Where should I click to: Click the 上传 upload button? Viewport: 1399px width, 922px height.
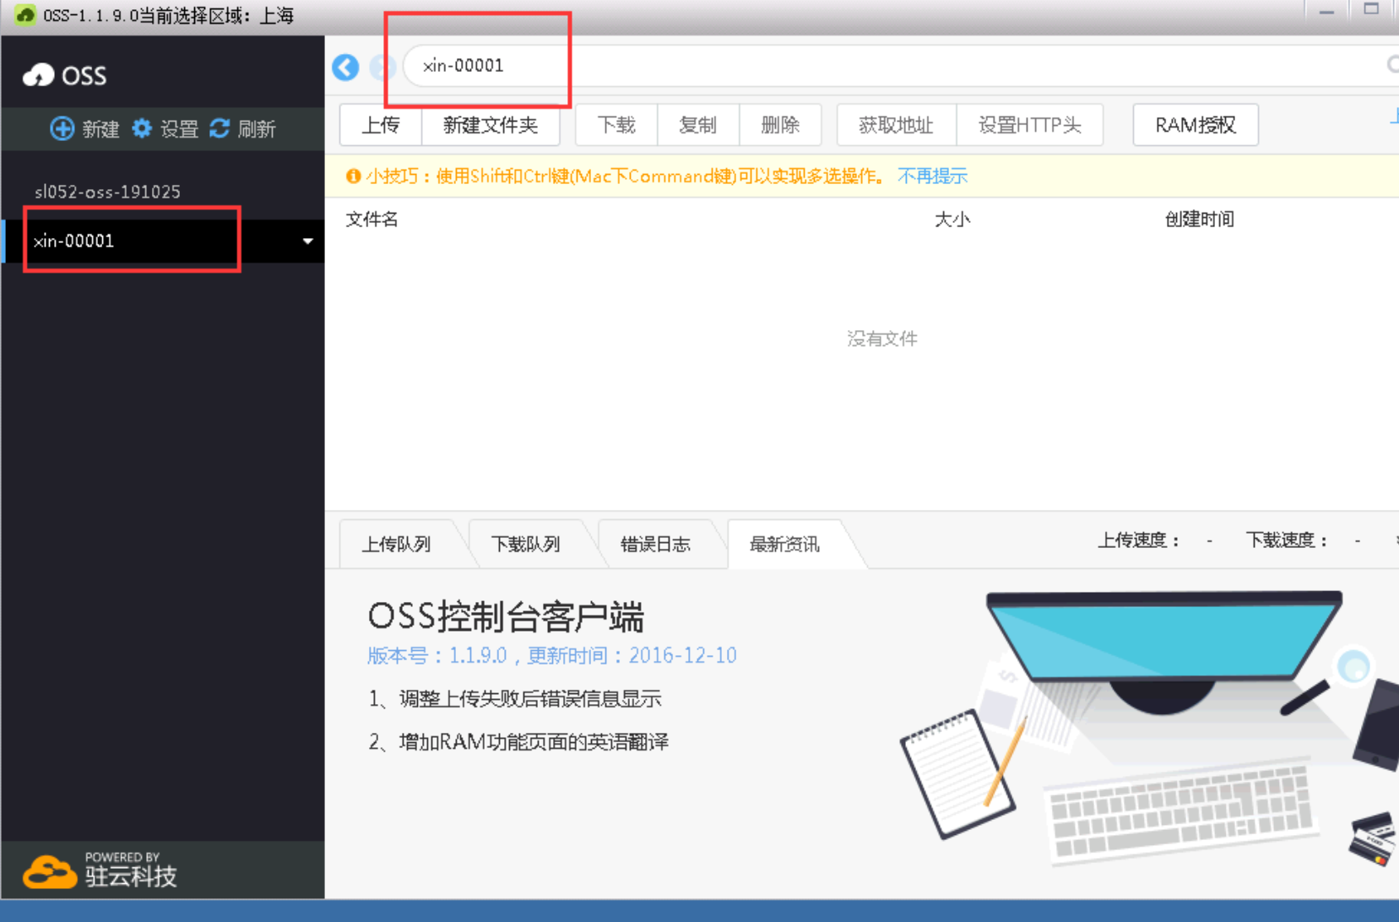(x=381, y=125)
